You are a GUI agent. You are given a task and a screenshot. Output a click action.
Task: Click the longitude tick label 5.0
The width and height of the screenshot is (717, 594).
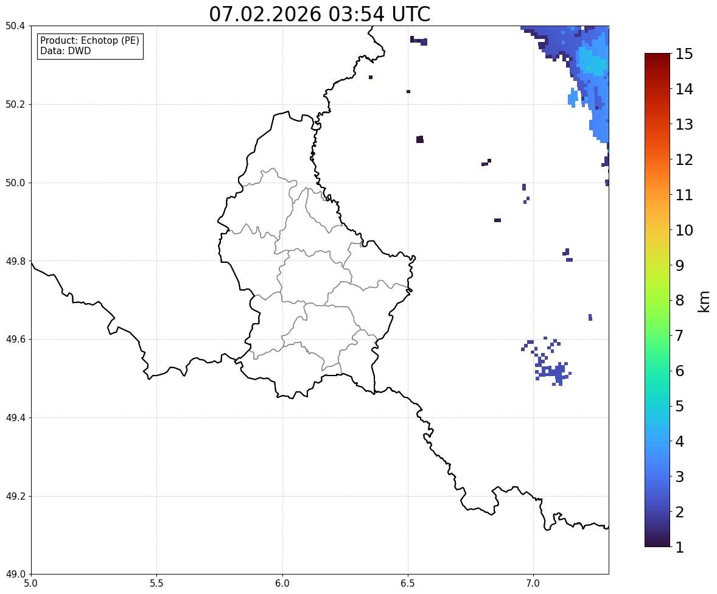pos(31,584)
